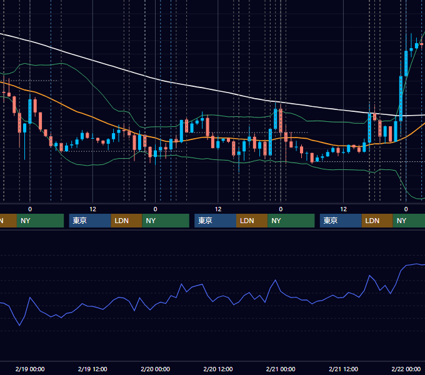This screenshot has width=425, height=375.
Task: Click the NY session block spanning 2/19 00:00
Action: pos(40,221)
